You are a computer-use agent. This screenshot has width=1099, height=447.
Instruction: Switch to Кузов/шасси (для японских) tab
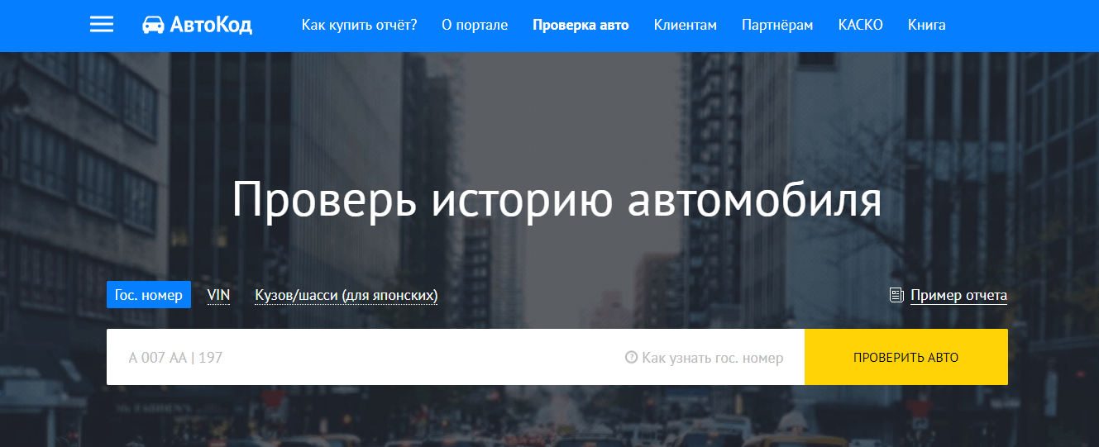346,295
